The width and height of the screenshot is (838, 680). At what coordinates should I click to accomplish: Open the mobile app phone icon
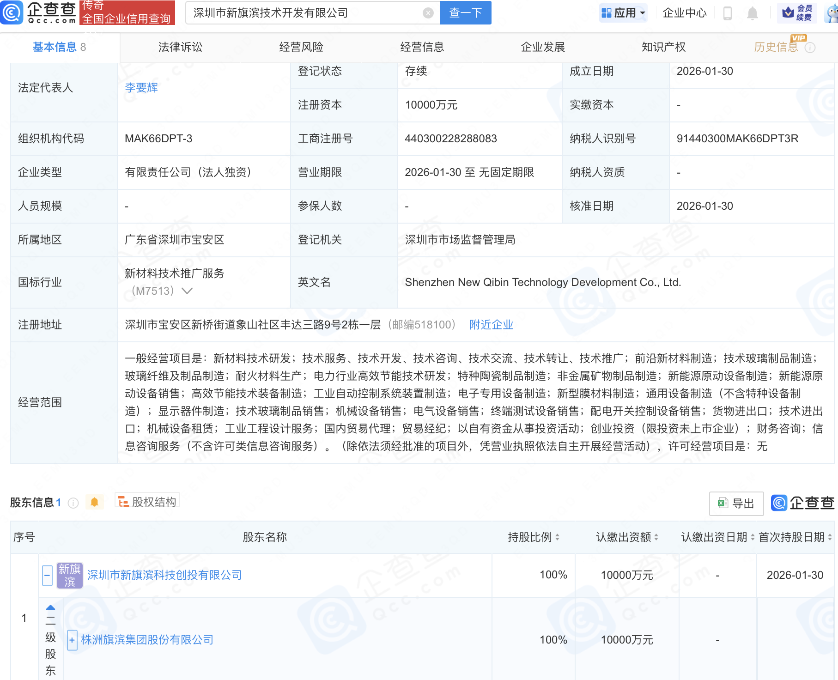click(727, 13)
